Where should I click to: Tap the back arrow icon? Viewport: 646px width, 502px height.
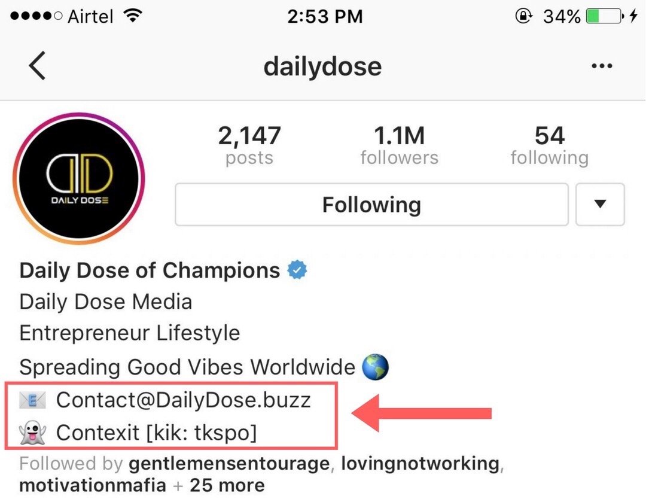(37, 66)
